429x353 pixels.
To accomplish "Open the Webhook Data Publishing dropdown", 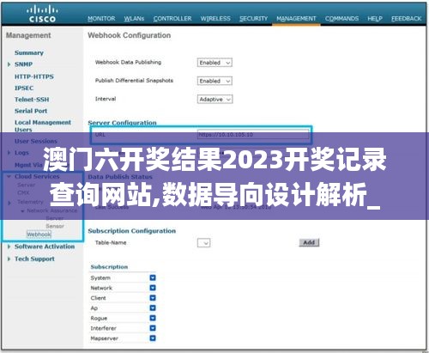I will click(x=214, y=63).
